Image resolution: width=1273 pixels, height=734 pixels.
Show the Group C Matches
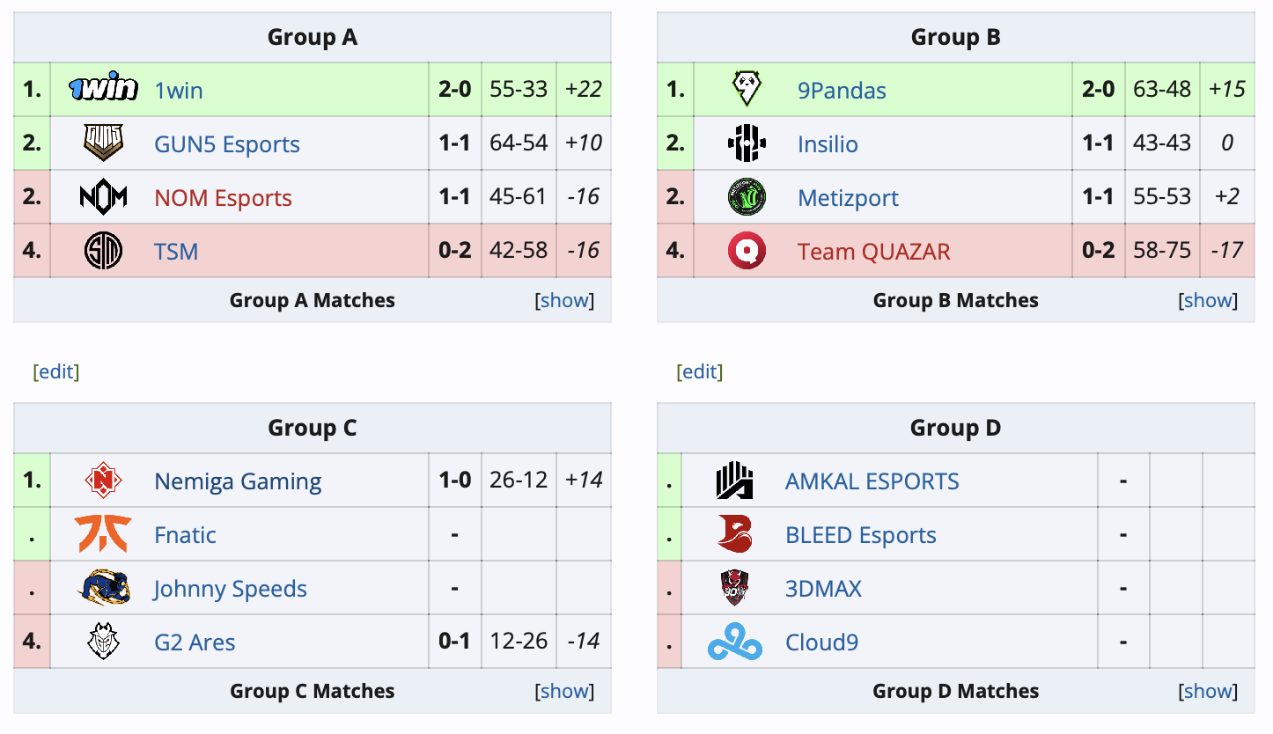pyautogui.click(x=564, y=690)
